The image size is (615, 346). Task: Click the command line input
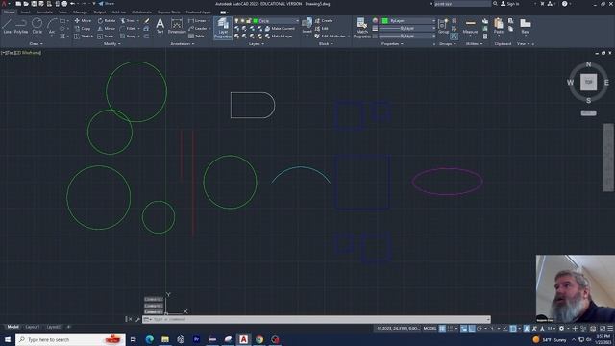[316, 319]
